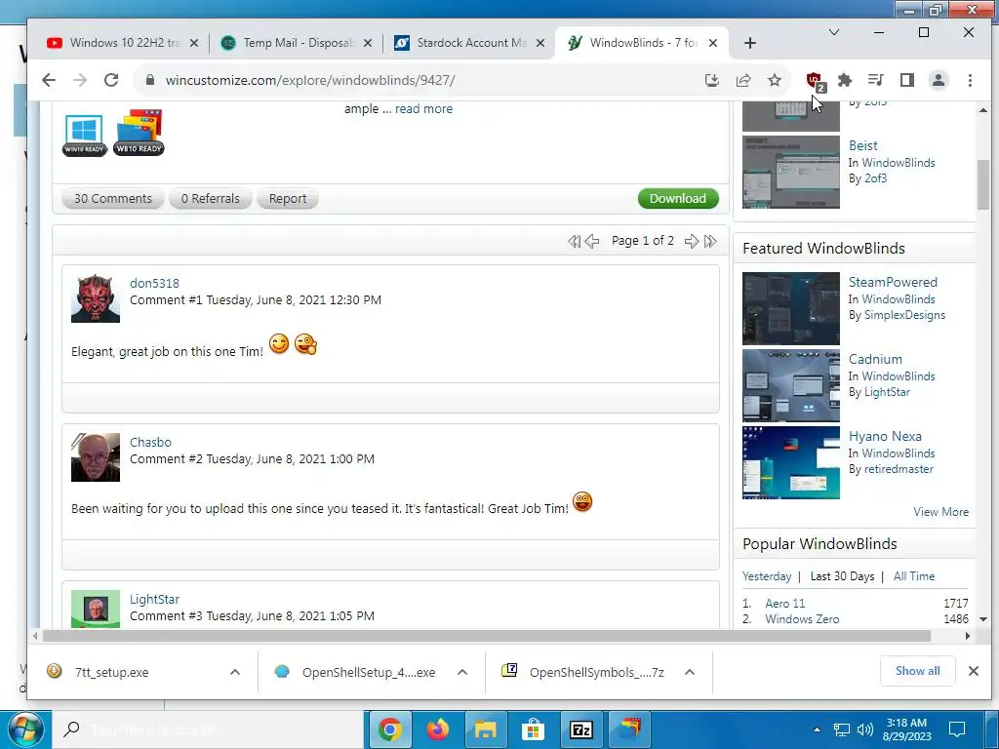Go back using the browser back arrow
999x749 pixels.
(x=49, y=80)
